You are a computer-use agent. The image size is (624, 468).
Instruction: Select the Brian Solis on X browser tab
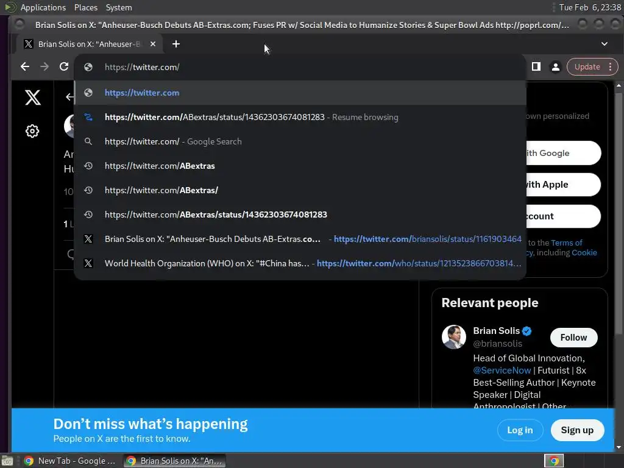(90, 44)
